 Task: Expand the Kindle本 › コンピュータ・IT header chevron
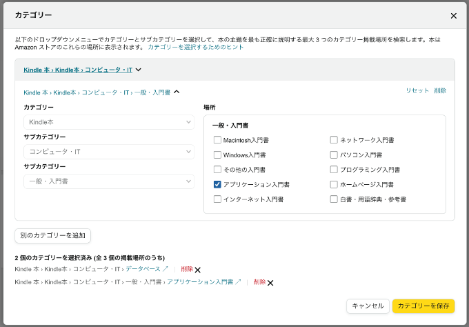(139, 70)
